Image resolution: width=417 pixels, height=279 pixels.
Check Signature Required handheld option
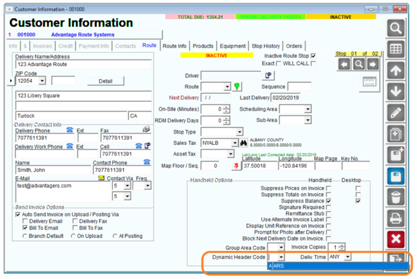click(x=328, y=207)
